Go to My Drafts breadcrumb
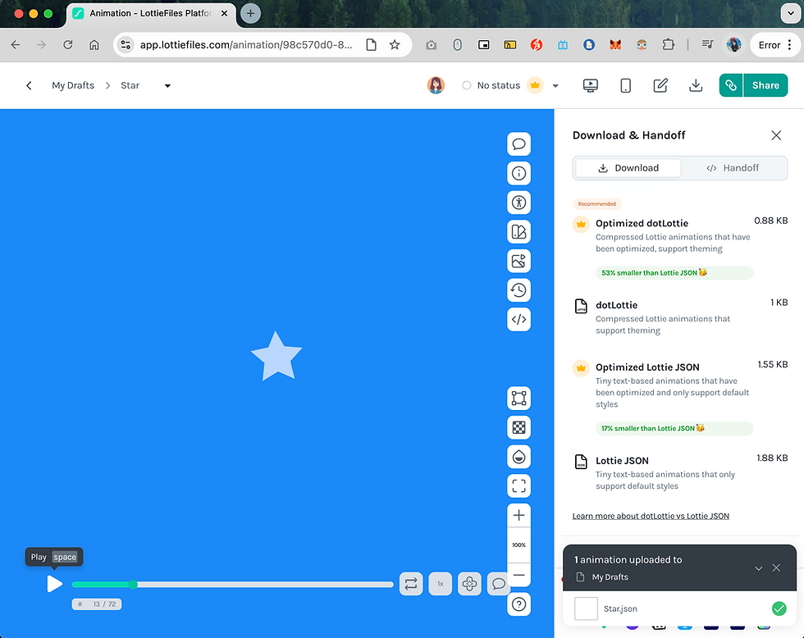Screen dimensions: 804x638 pos(73,85)
